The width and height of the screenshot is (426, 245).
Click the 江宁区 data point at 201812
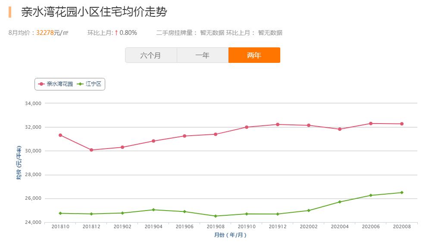click(91, 214)
